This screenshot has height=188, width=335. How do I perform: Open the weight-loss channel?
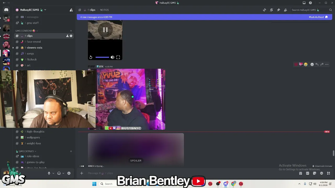pos(44,143)
